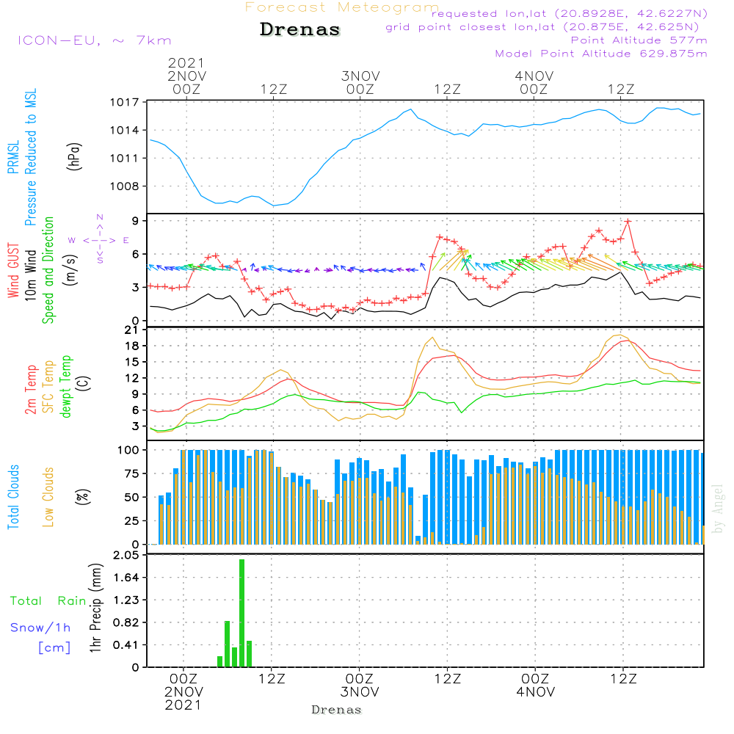
Task: Click the '4NOV 00Z' top time label
Action: coord(534,82)
